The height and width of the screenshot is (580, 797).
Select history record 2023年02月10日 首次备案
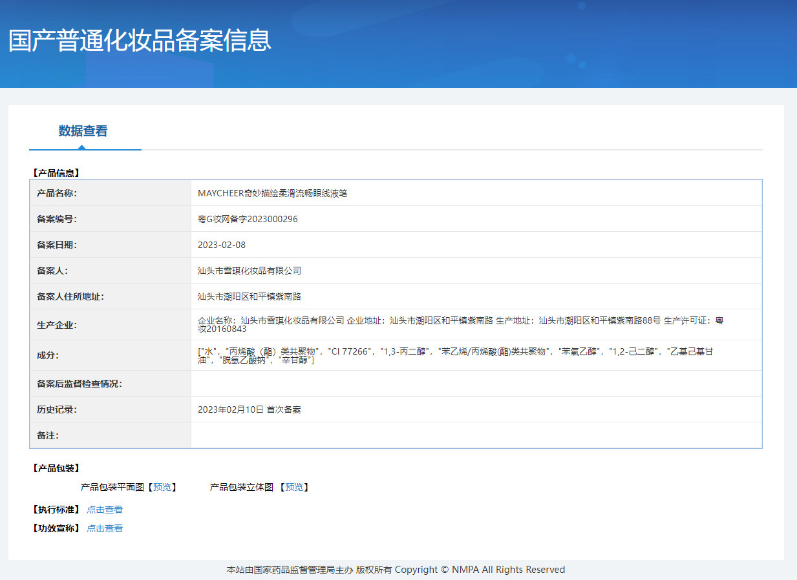tap(250, 409)
